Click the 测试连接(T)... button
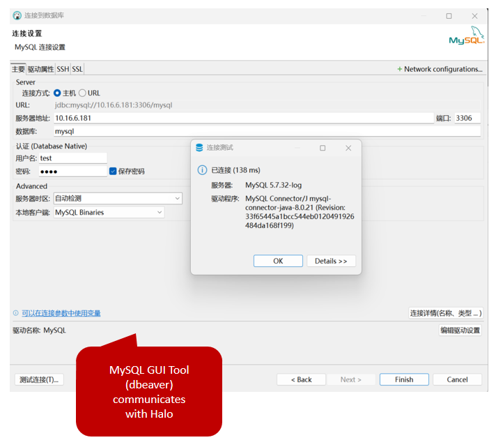The width and height of the screenshot is (496, 440). (x=39, y=379)
